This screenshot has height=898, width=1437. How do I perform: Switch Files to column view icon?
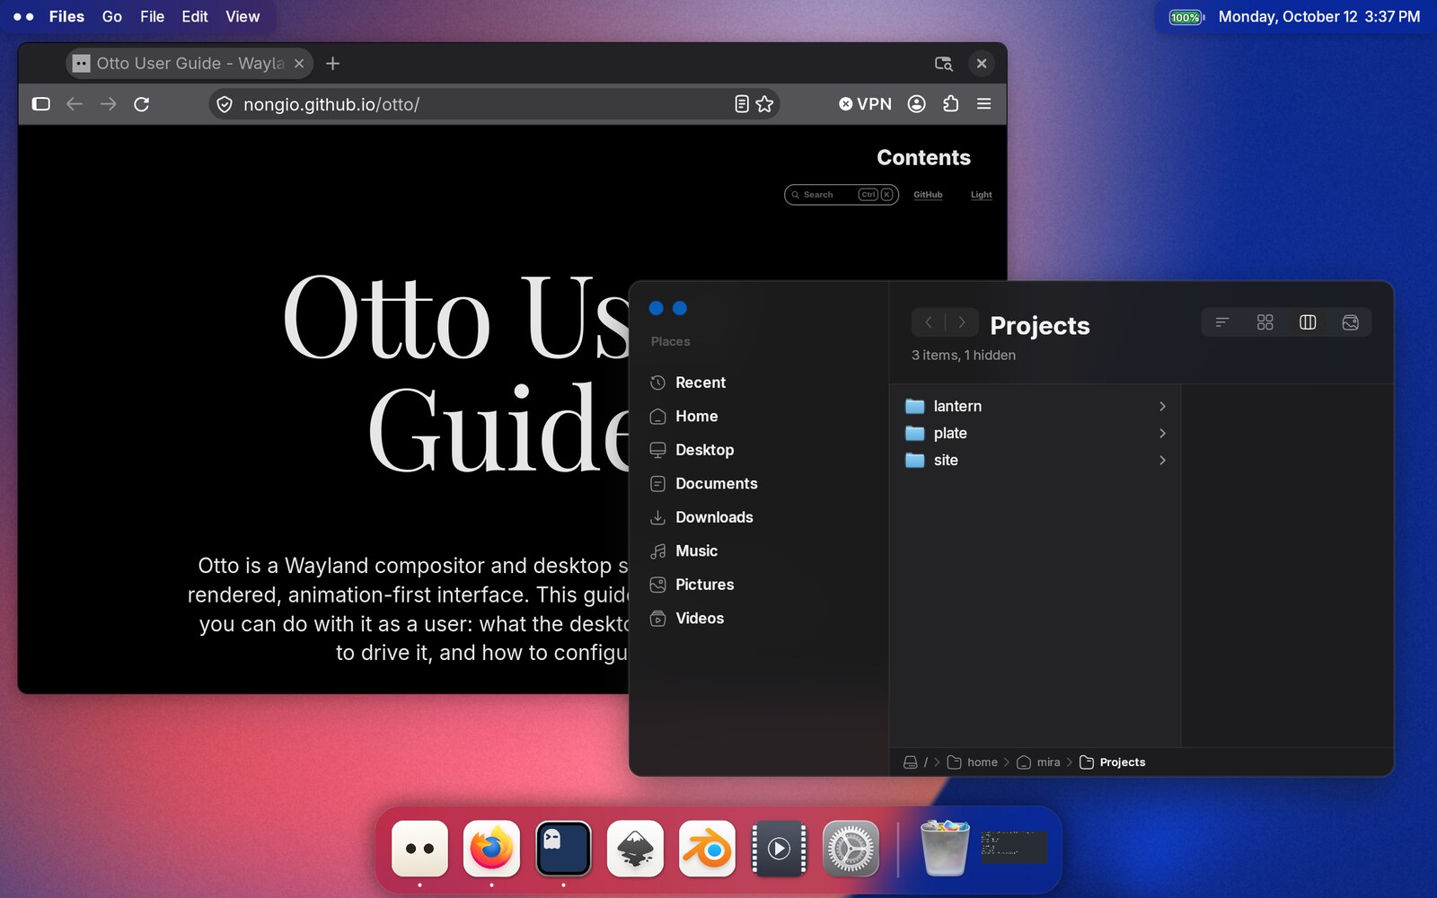[1308, 322]
